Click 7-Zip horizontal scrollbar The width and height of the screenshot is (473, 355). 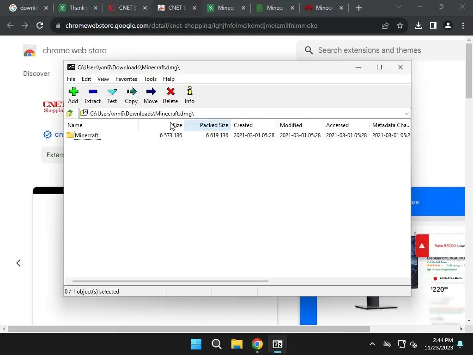[x=170, y=281]
